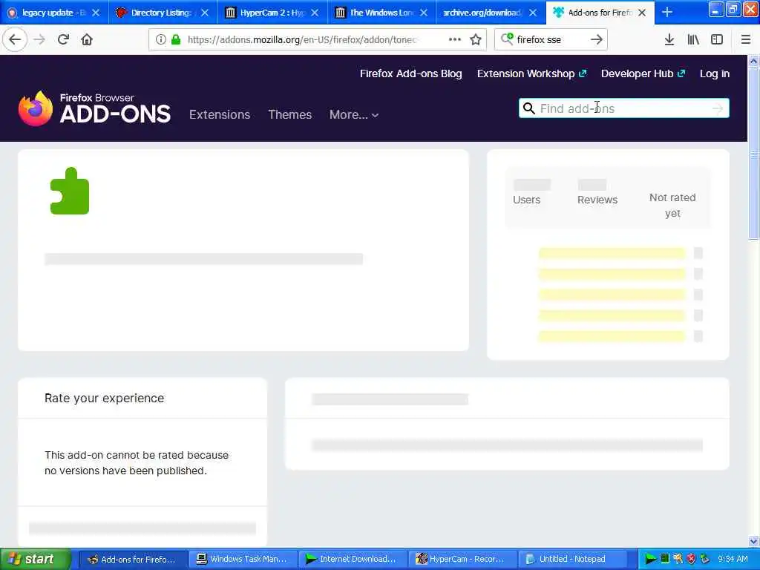This screenshot has width=760, height=570.
Task: Click the Windows Start button
Action: 36,559
